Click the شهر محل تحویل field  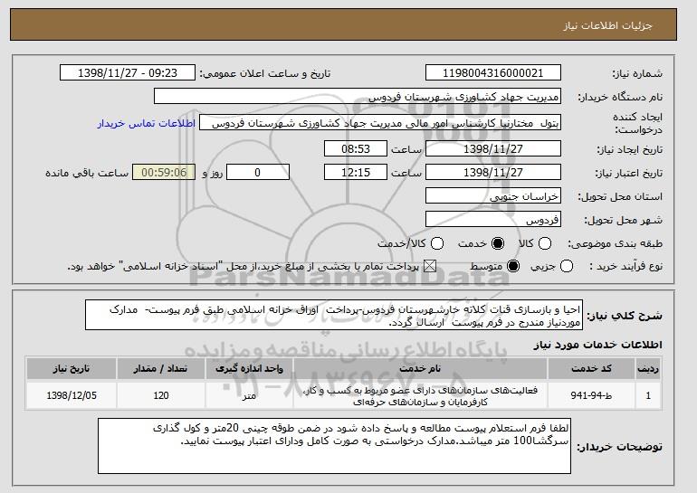[x=492, y=219]
